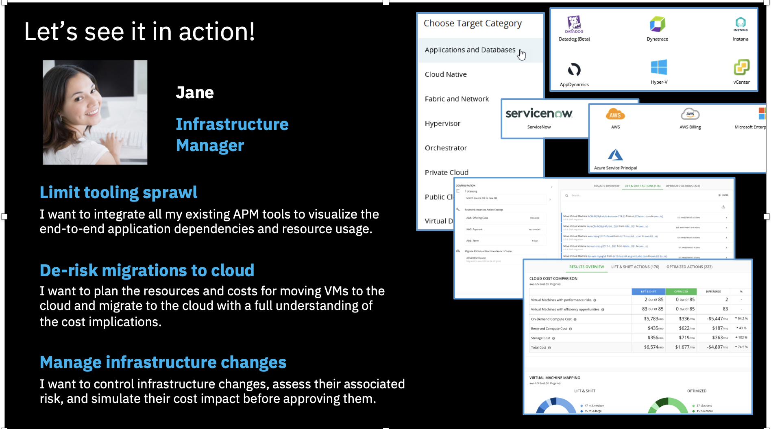Select the Datadog (Beta) target icon
The image size is (771, 429).
(574, 24)
